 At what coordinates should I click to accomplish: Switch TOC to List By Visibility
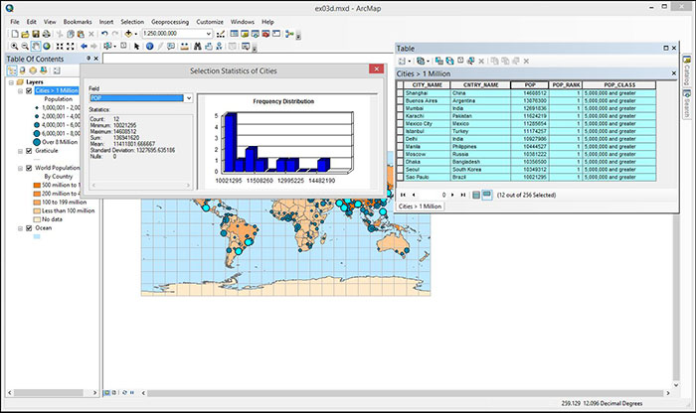point(33,70)
